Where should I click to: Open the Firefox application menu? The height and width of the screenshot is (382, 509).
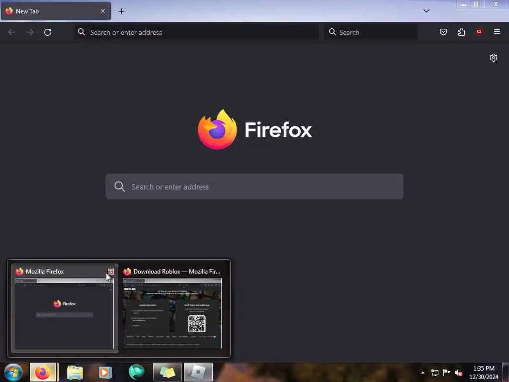[497, 32]
